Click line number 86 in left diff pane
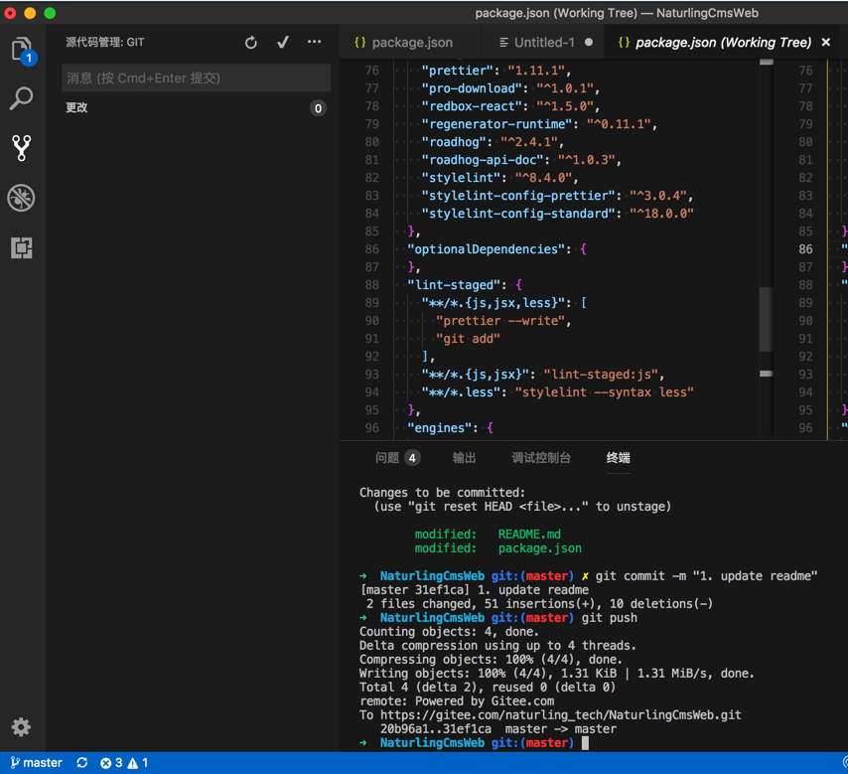This screenshot has width=848, height=774. 372,249
